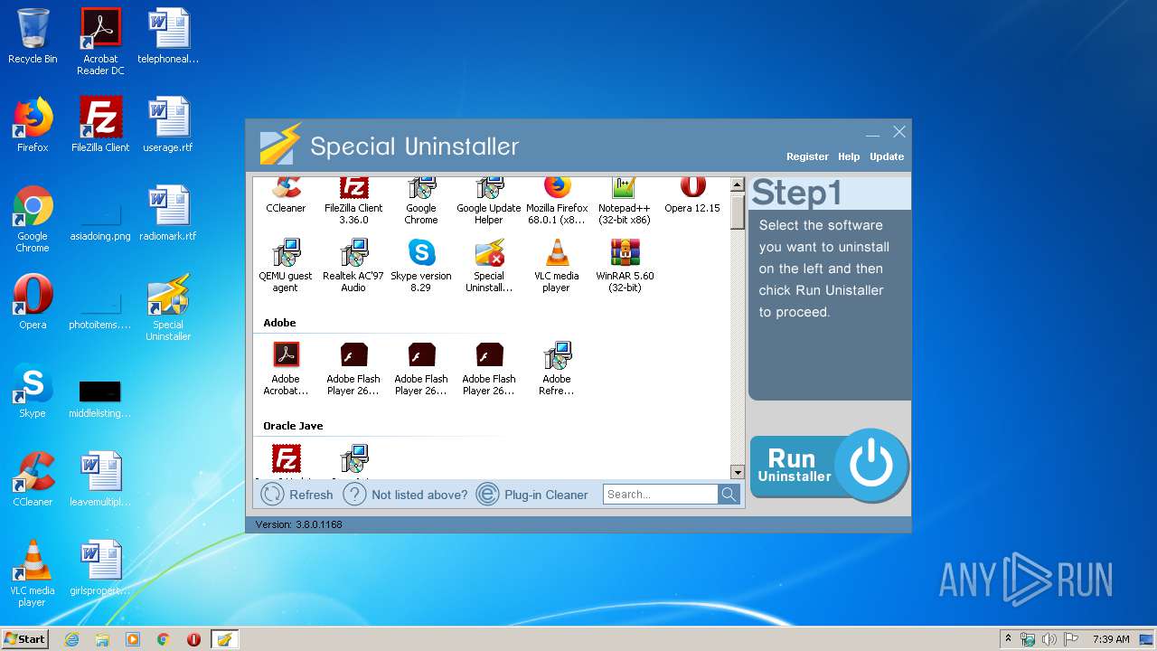This screenshot has height=651, width=1157.
Task: Click the Run Uninstaller button
Action: click(x=829, y=465)
